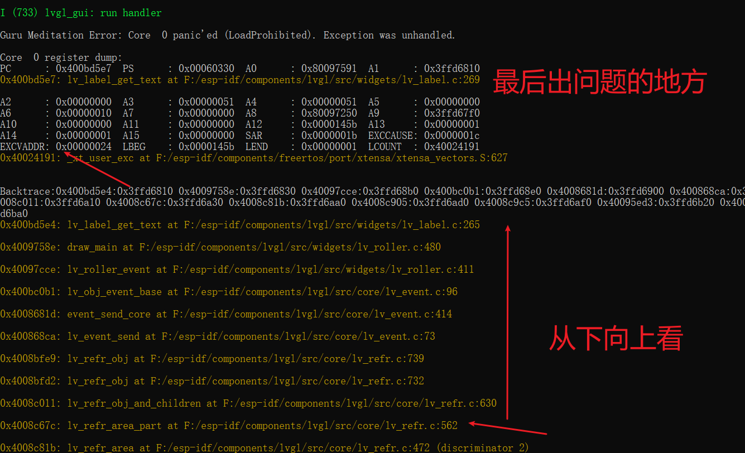745x453 pixels.
Task: Click the EXCCAUSE register value 0x0000001c
Action: click(x=452, y=135)
